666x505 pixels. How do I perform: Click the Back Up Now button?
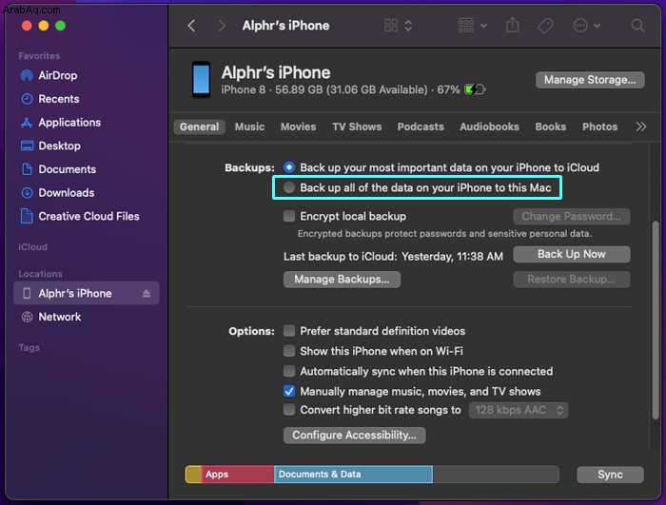tap(571, 254)
